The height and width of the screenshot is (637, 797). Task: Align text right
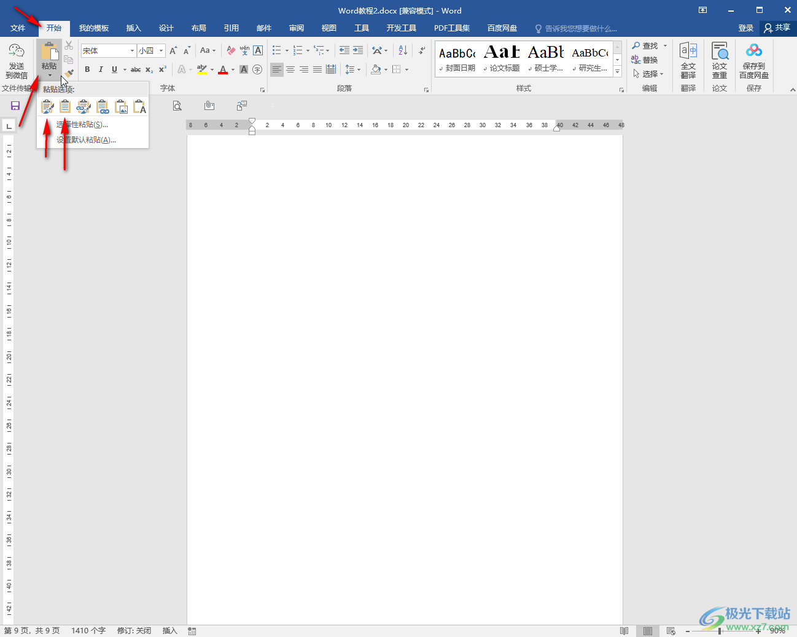304,69
